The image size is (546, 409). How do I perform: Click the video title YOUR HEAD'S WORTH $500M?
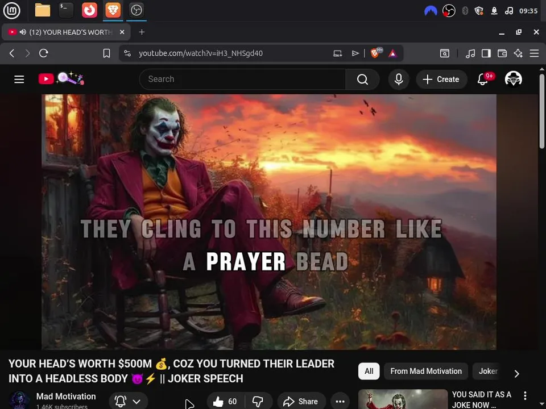[x=171, y=371]
